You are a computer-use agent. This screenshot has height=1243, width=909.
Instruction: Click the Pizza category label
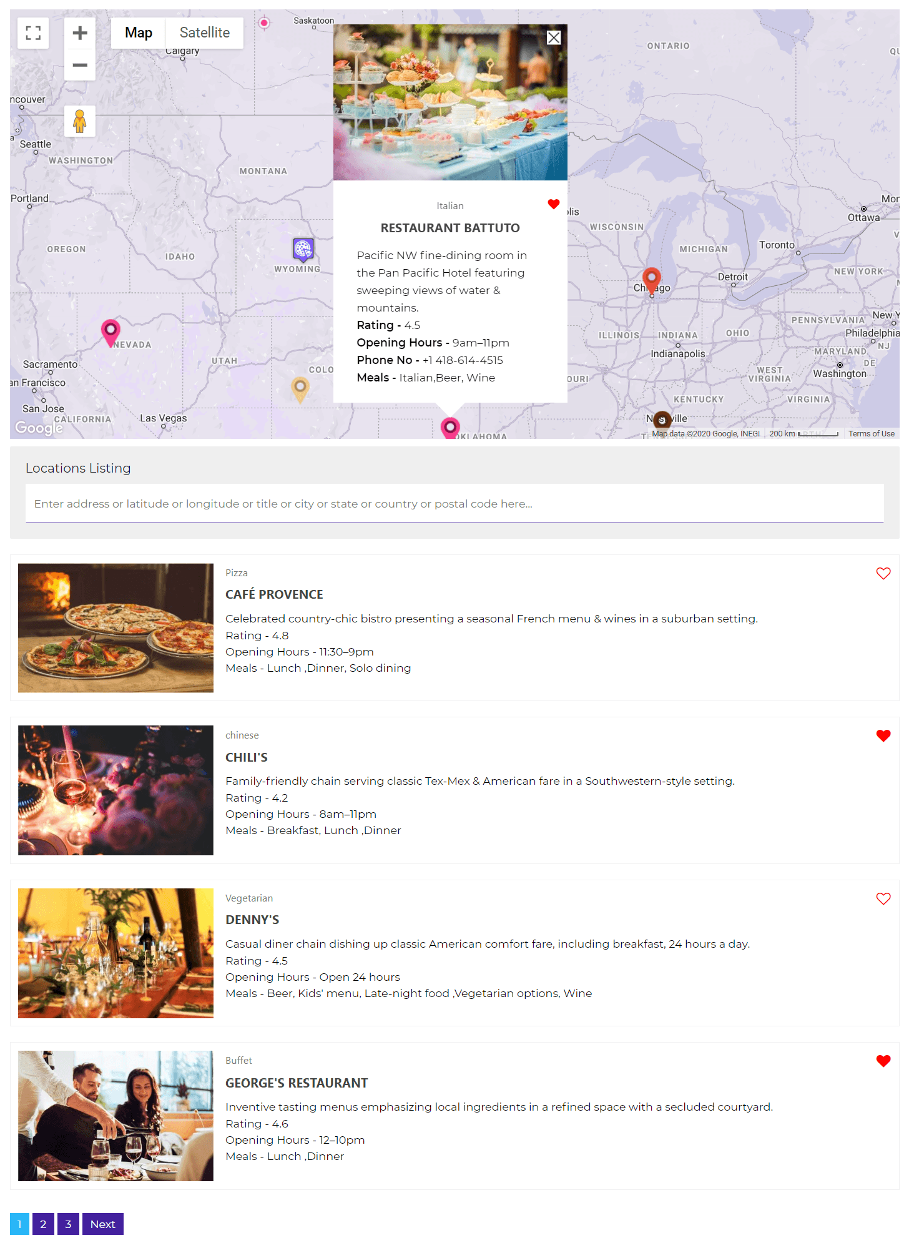click(237, 573)
